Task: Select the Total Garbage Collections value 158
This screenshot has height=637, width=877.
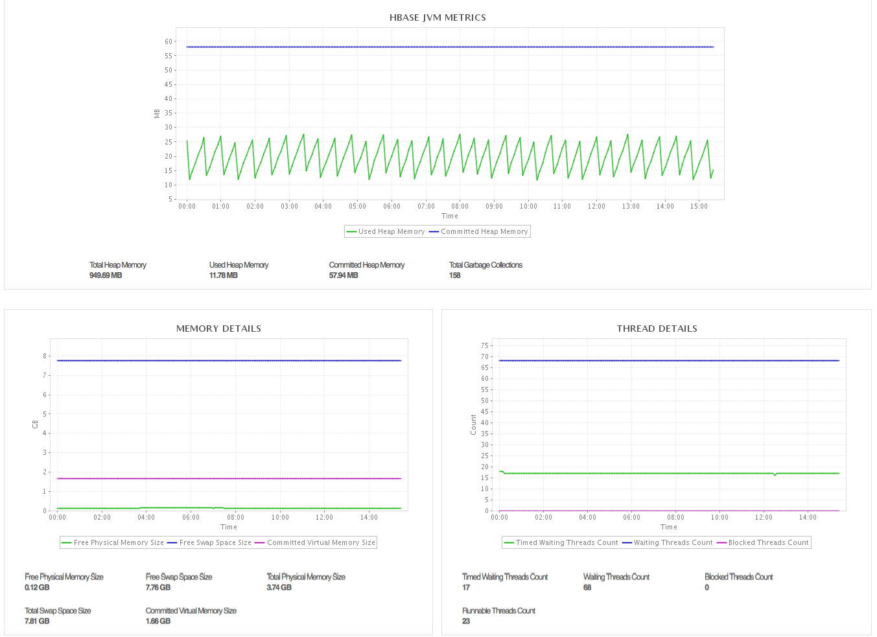Action: coord(455,275)
